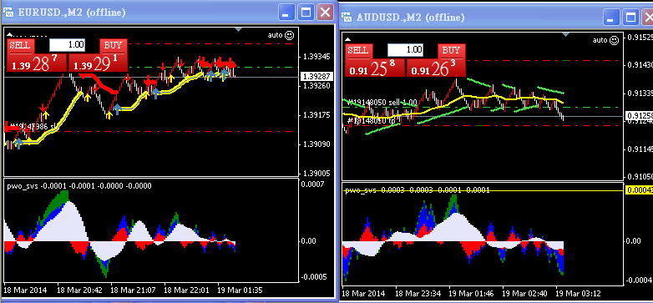Screen dimensions: 653x303
Task: Click SELL button on EURUSD panel
Action: click(x=20, y=46)
